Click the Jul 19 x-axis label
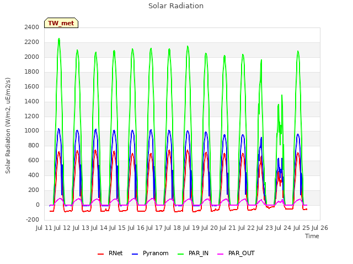 tap(191, 228)
